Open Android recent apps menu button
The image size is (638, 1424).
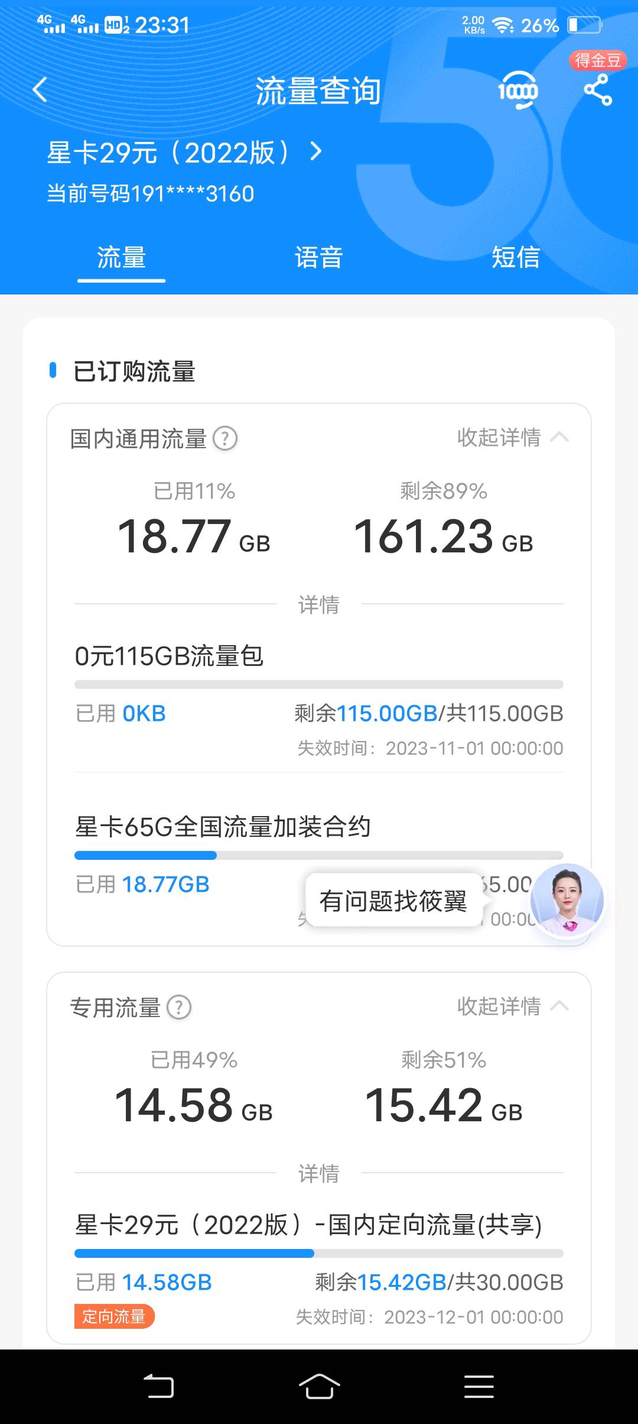pos(479,1386)
